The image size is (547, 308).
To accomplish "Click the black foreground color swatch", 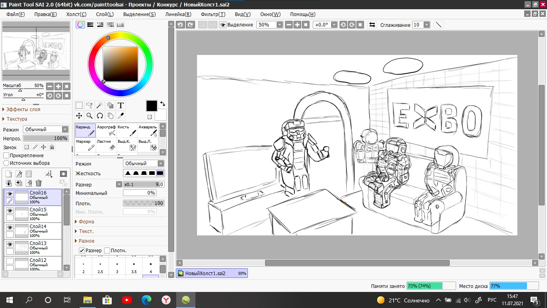I will pyautogui.click(x=152, y=106).
